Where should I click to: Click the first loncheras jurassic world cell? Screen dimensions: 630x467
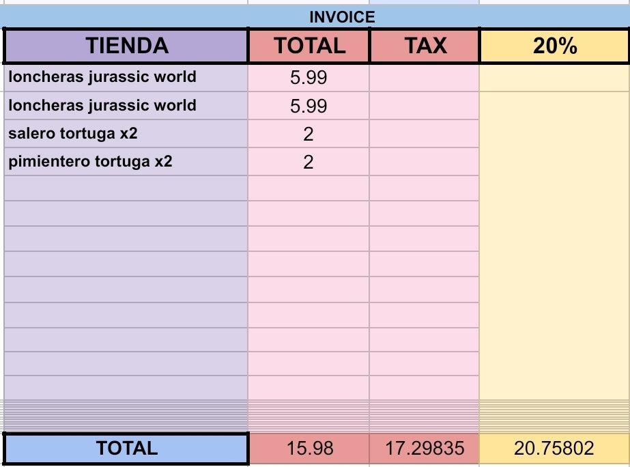coord(126,77)
